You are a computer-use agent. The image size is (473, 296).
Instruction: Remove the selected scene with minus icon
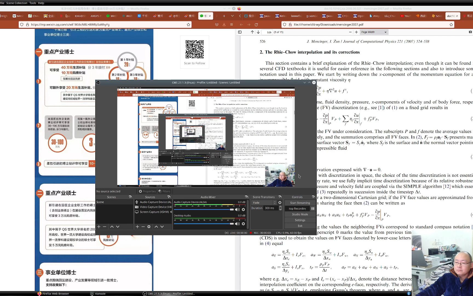[105, 227]
